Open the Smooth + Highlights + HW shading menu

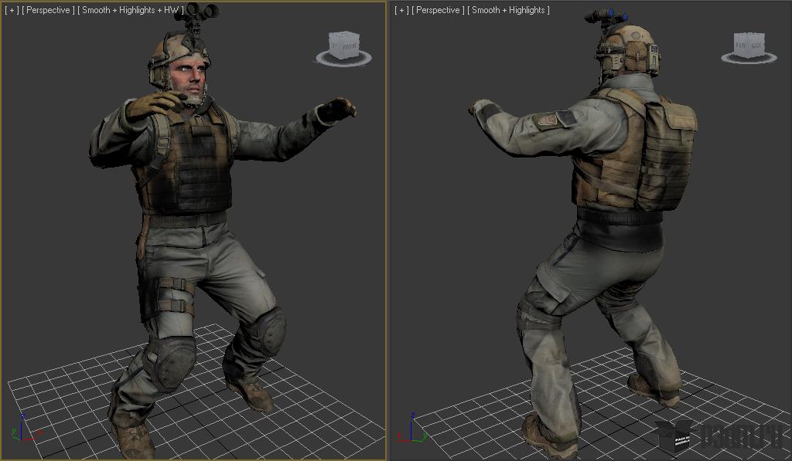coord(131,10)
